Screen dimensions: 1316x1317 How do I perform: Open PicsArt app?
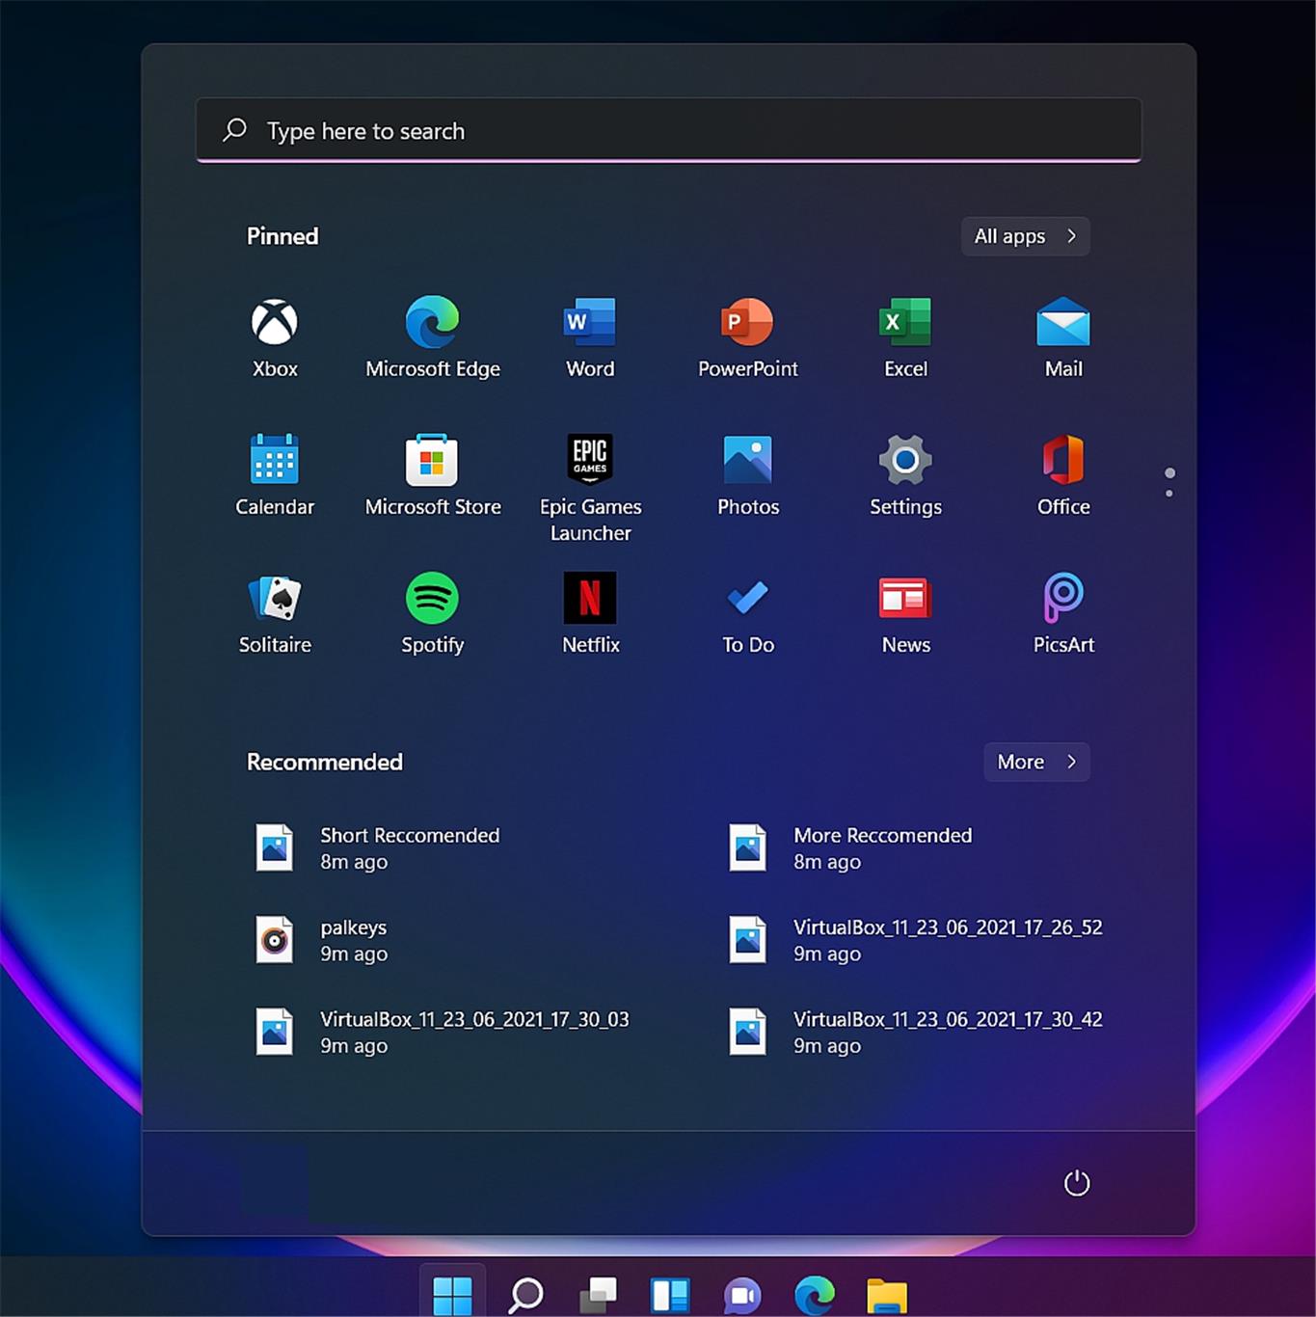click(x=1063, y=613)
